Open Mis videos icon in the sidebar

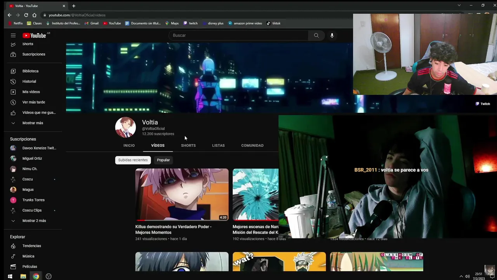tap(13, 92)
